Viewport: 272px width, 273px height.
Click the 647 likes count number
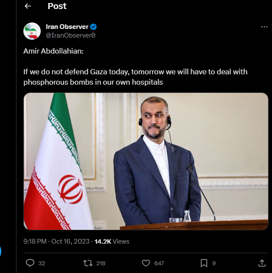click(159, 263)
